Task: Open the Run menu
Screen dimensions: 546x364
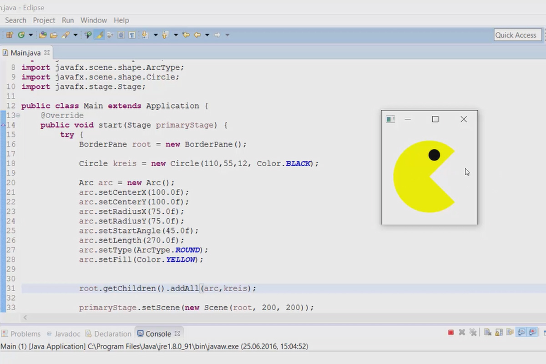Action: pyautogui.click(x=68, y=20)
